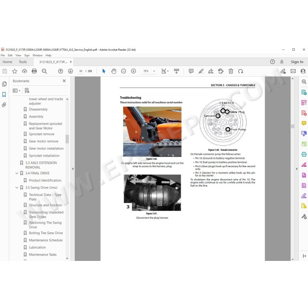This screenshot has height=308, width=308.
Task: Click the scrolling mode keyboard icon
Action: pyautogui.click(x=176, y=71)
